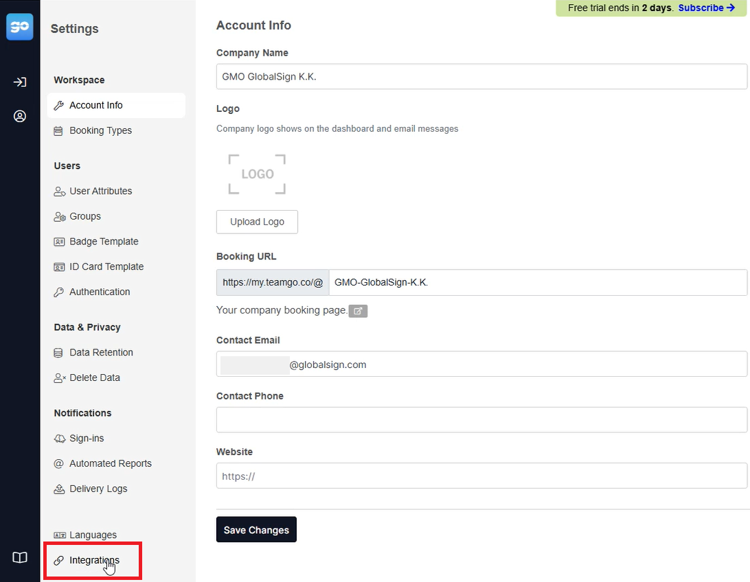750x582 pixels.
Task: Focus the Contact Phone field
Action: pos(481,420)
